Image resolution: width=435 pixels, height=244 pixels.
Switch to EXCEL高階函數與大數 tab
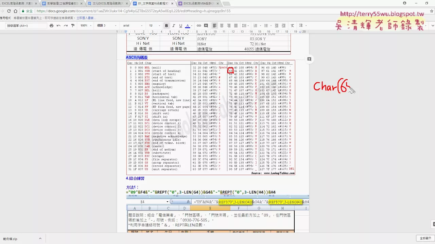click(x=18, y=3)
